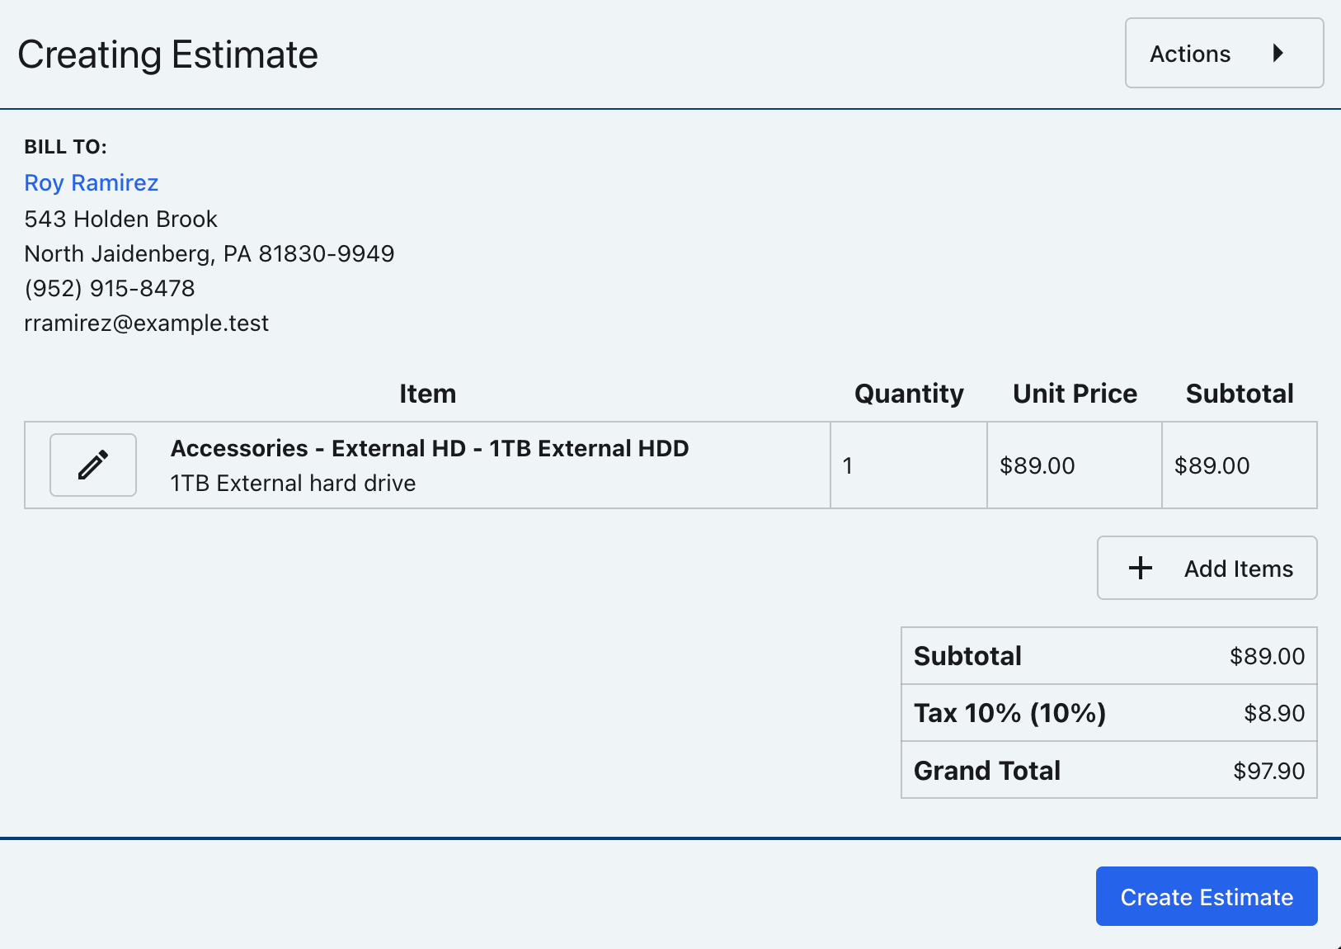The height and width of the screenshot is (949, 1341).
Task: Click the Grand Total label
Action: [987, 771]
